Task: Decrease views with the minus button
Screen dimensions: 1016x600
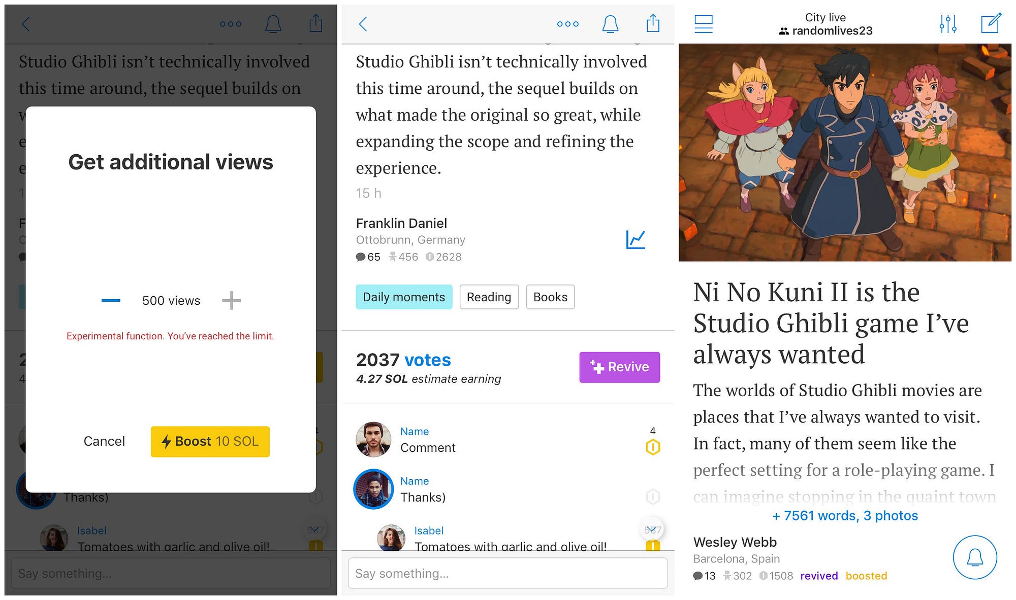Action: point(111,301)
